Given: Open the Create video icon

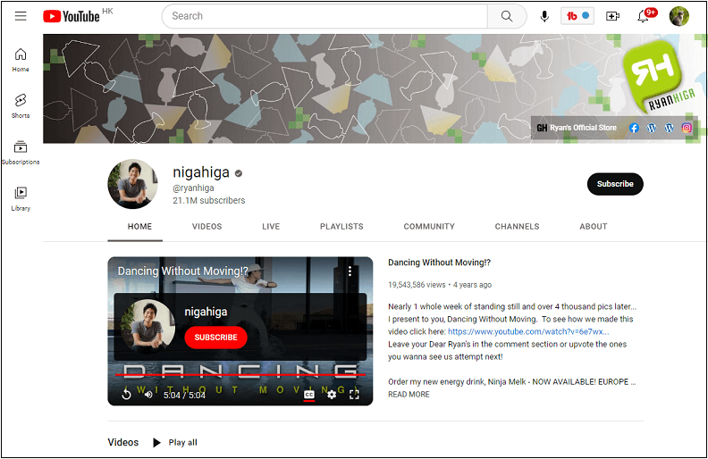Looking at the screenshot, I should pyautogui.click(x=612, y=16).
